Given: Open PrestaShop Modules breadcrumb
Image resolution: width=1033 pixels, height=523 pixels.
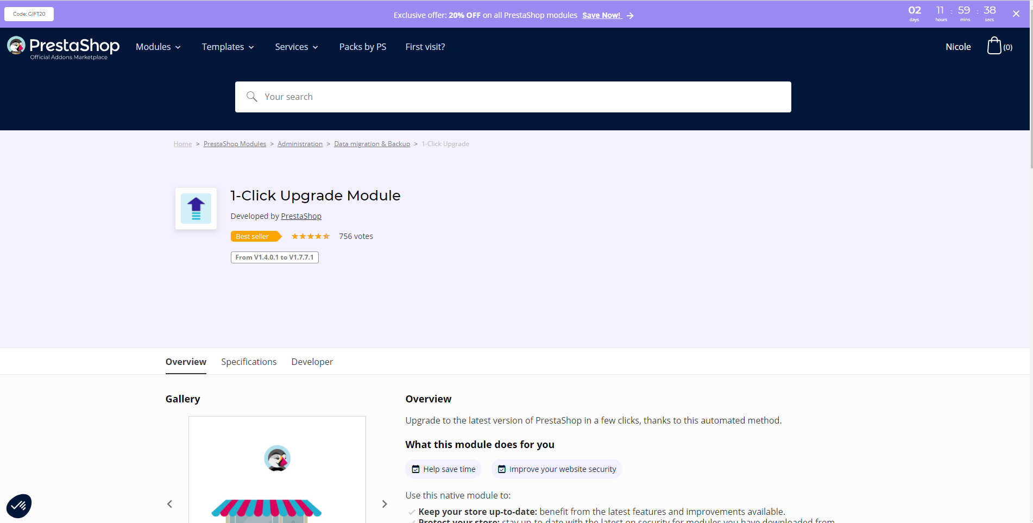Looking at the screenshot, I should [x=235, y=144].
